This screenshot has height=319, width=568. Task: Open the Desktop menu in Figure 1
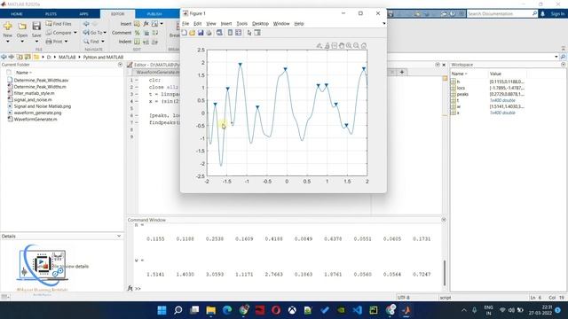tap(260, 24)
